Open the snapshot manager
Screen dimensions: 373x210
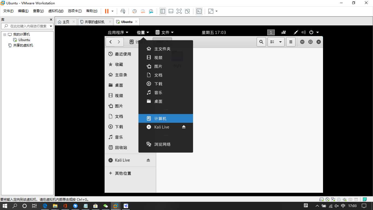click(x=151, y=11)
